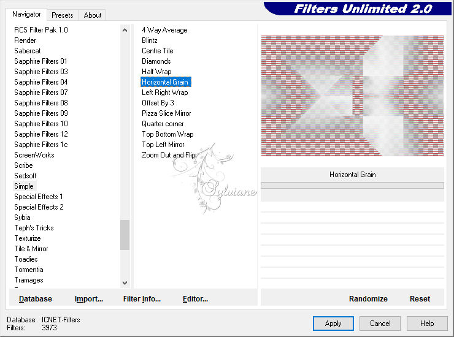
Task: Choose the Offset By 3 filter
Action: (158, 103)
